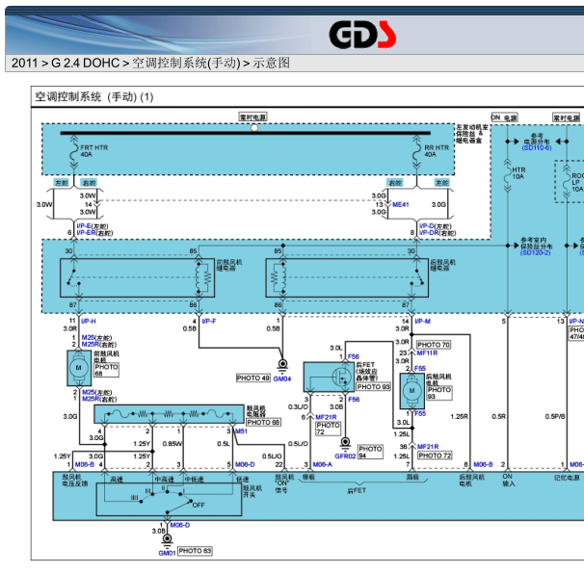Click F56 link above rear FET

[354, 356]
